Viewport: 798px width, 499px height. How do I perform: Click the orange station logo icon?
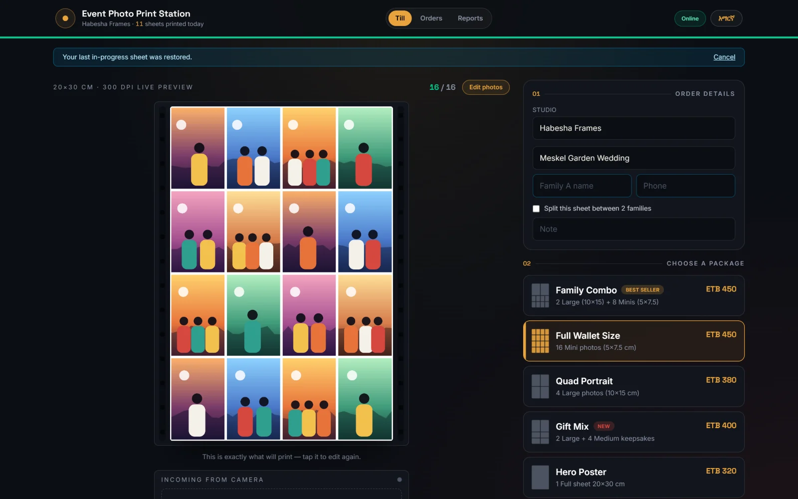[65, 18]
